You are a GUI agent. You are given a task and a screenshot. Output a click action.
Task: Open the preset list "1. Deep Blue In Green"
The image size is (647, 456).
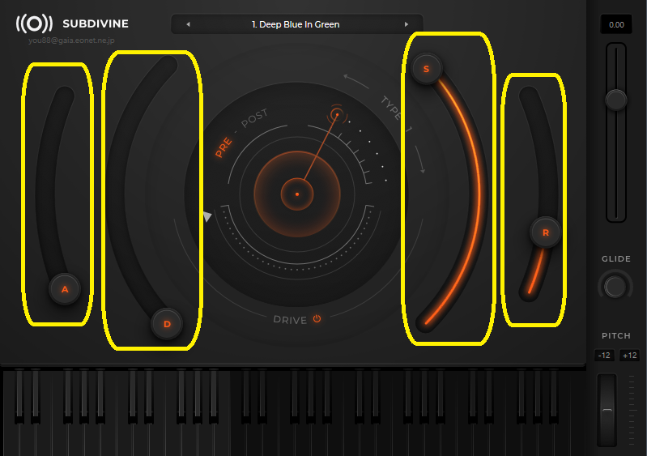[296, 24]
